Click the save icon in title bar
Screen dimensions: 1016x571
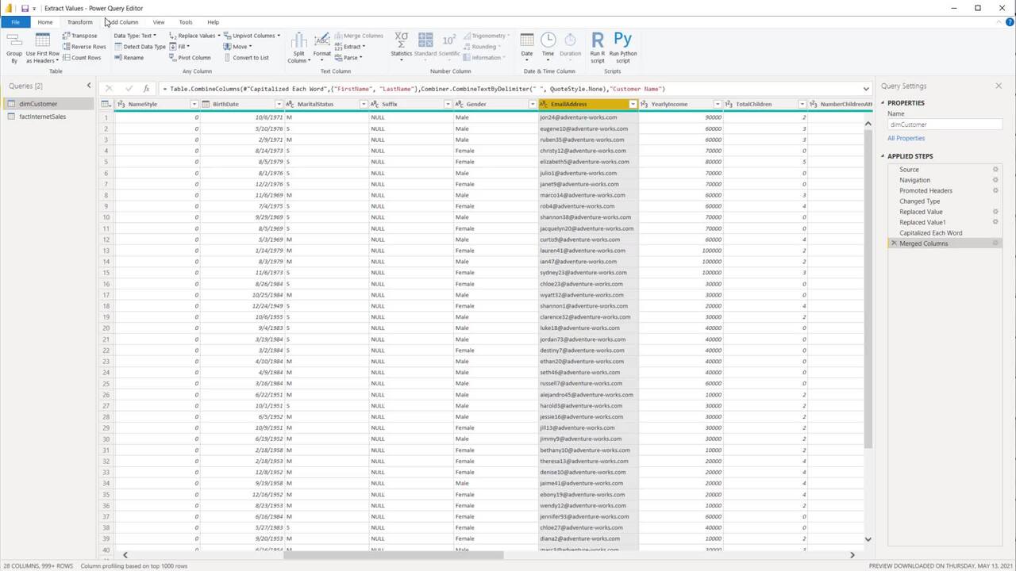click(25, 8)
